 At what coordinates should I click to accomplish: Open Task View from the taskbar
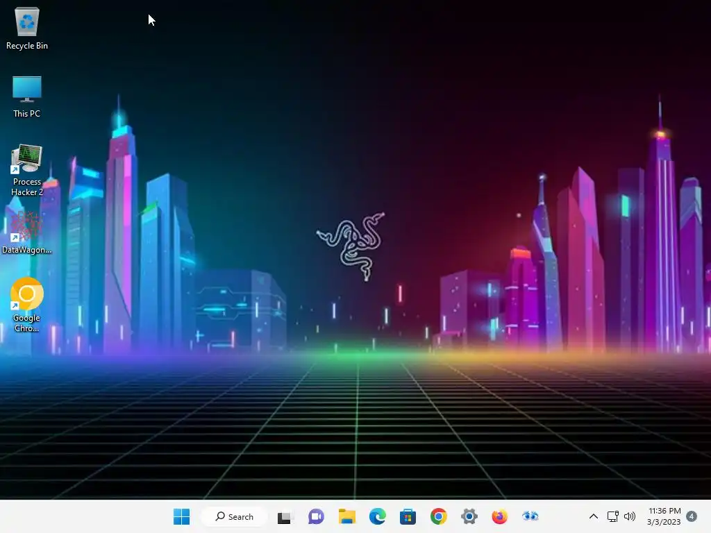coord(285,516)
